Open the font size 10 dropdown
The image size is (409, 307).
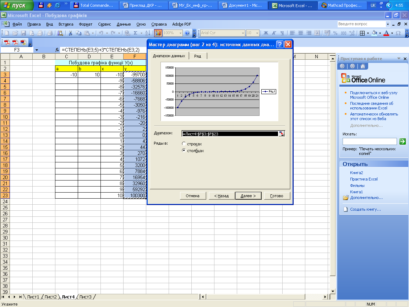[x=257, y=33]
